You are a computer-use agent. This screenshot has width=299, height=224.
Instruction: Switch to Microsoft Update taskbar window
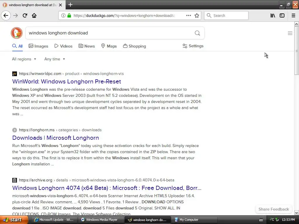(x=54, y=220)
